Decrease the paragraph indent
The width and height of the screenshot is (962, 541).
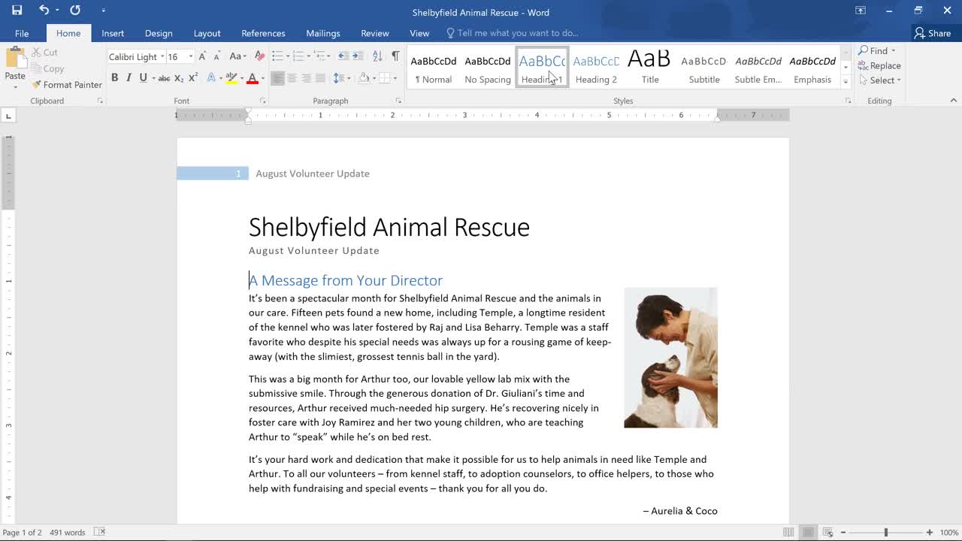(x=343, y=56)
